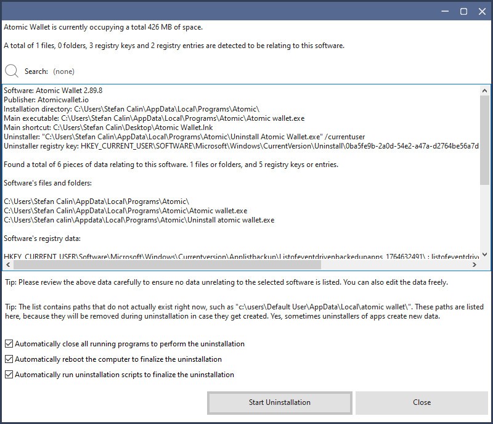This screenshot has height=424, width=493.
Task: Click the horizontal scrollbar left arrow
Action: click(8, 265)
